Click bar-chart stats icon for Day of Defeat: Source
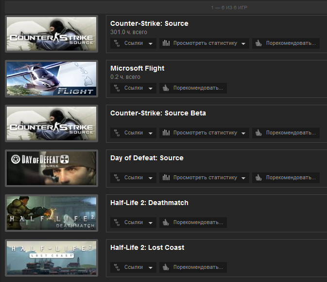327x282 pixels. click(166, 177)
